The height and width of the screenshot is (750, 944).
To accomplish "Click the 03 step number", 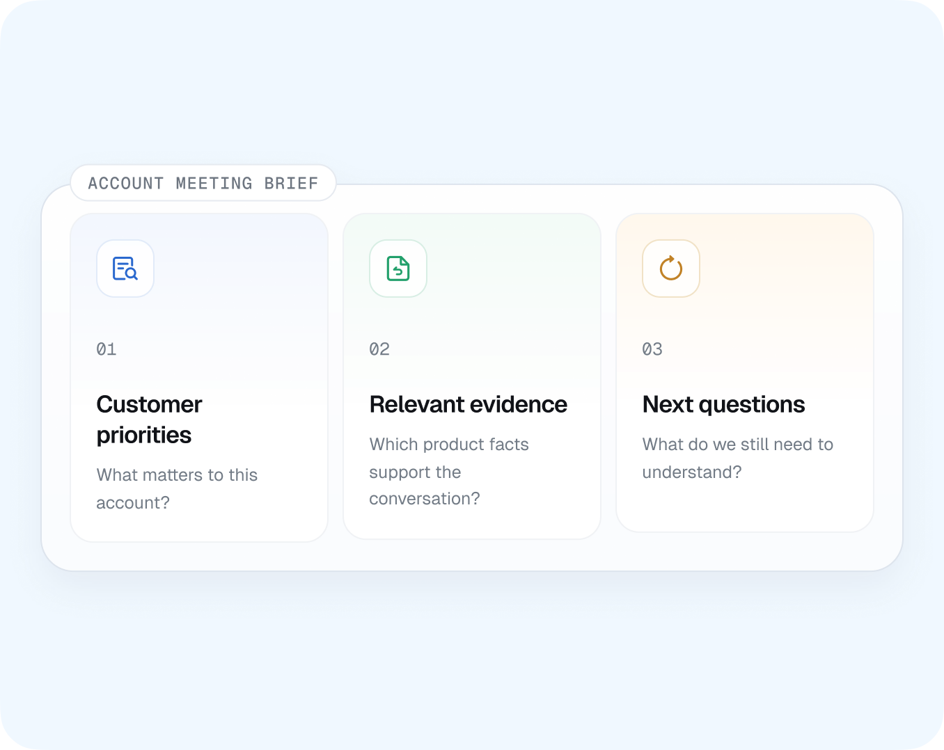I will pos(652,349).
